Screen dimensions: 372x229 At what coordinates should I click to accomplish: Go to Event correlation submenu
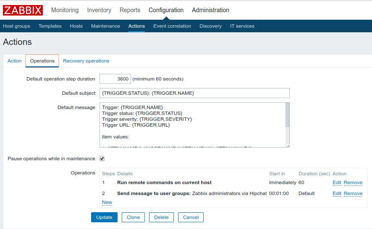click(172, 26)
